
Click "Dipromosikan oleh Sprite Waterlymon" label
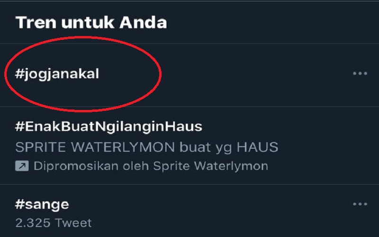151,166
